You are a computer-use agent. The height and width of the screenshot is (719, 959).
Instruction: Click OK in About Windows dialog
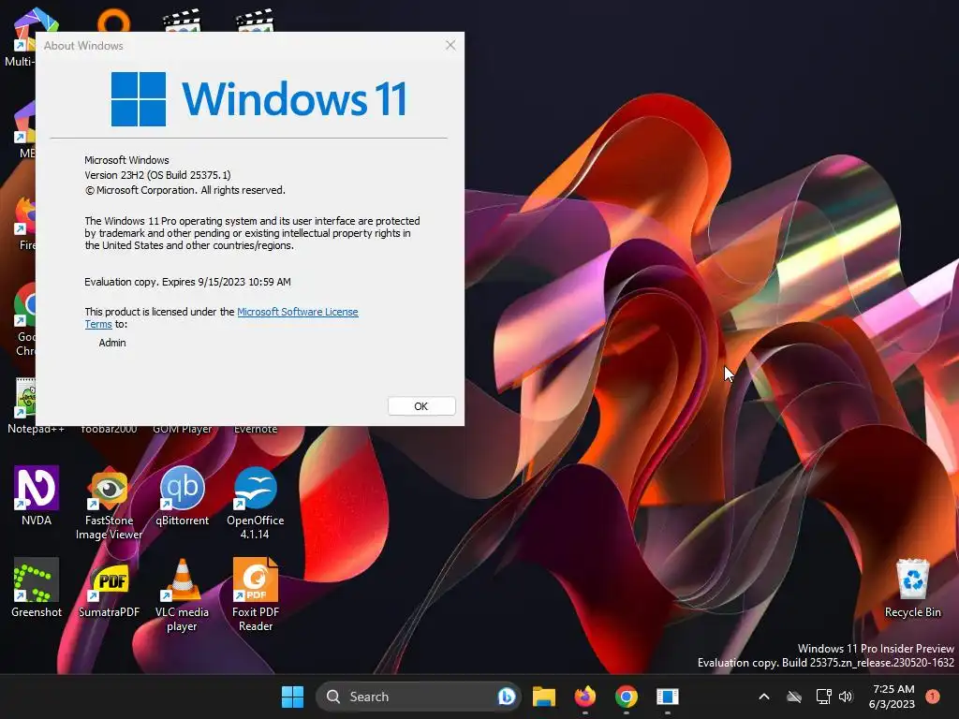tap(421, 406)
